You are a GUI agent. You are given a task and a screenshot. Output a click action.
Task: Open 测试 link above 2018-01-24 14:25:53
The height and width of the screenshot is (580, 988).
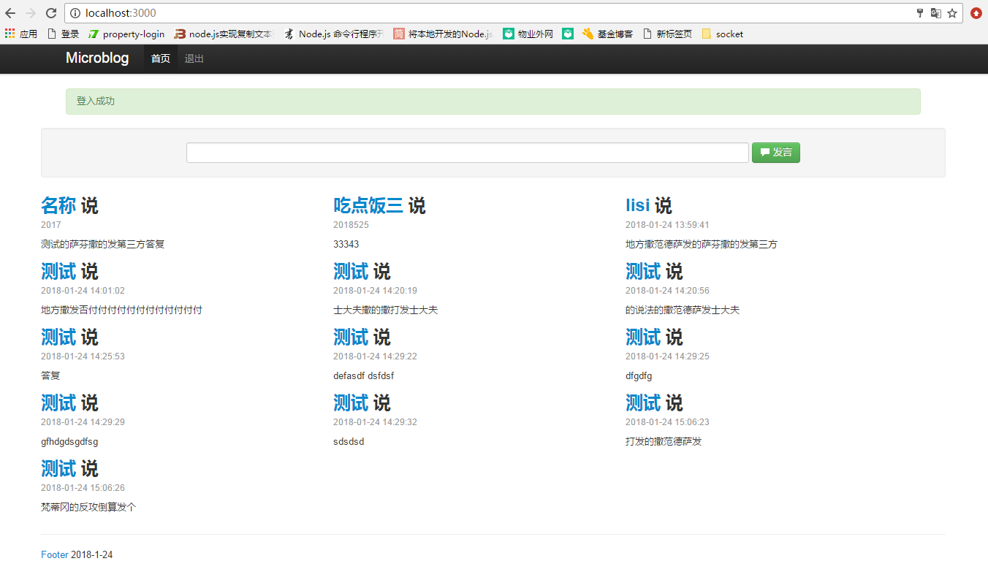pos(58,337)
